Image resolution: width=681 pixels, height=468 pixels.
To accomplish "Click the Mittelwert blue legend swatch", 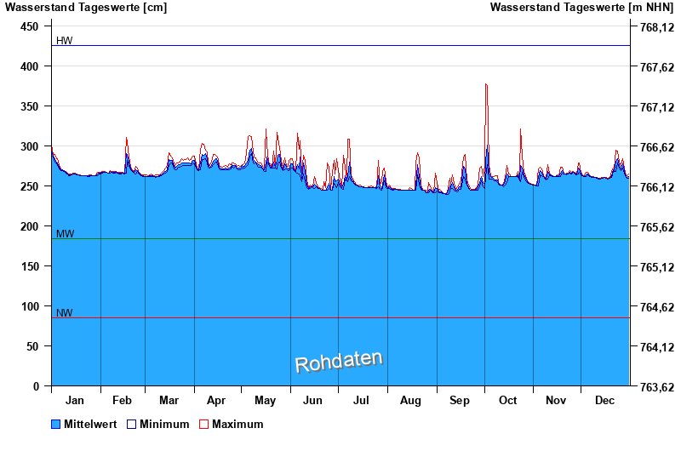I will [55, 424].
